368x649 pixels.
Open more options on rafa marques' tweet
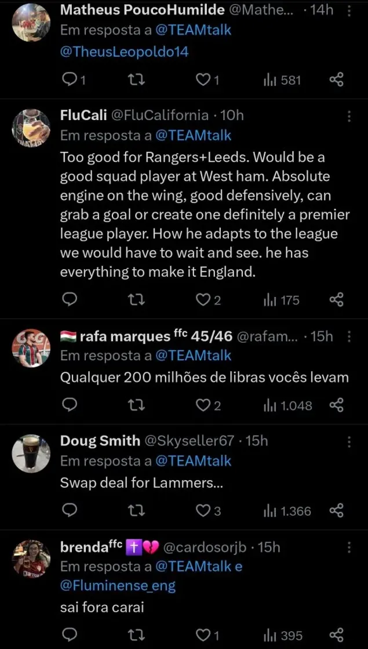pos(349,337)
